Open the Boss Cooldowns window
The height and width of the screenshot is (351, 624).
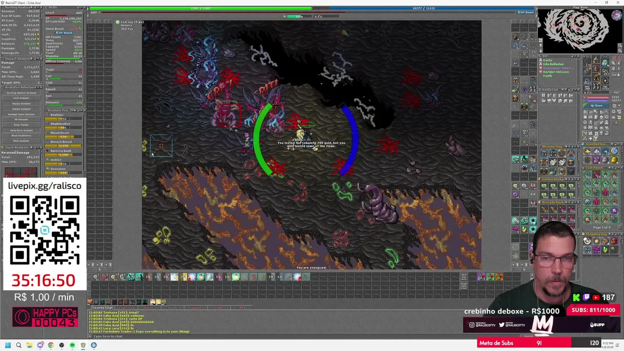pyautogui.click(x=21, y=136)
